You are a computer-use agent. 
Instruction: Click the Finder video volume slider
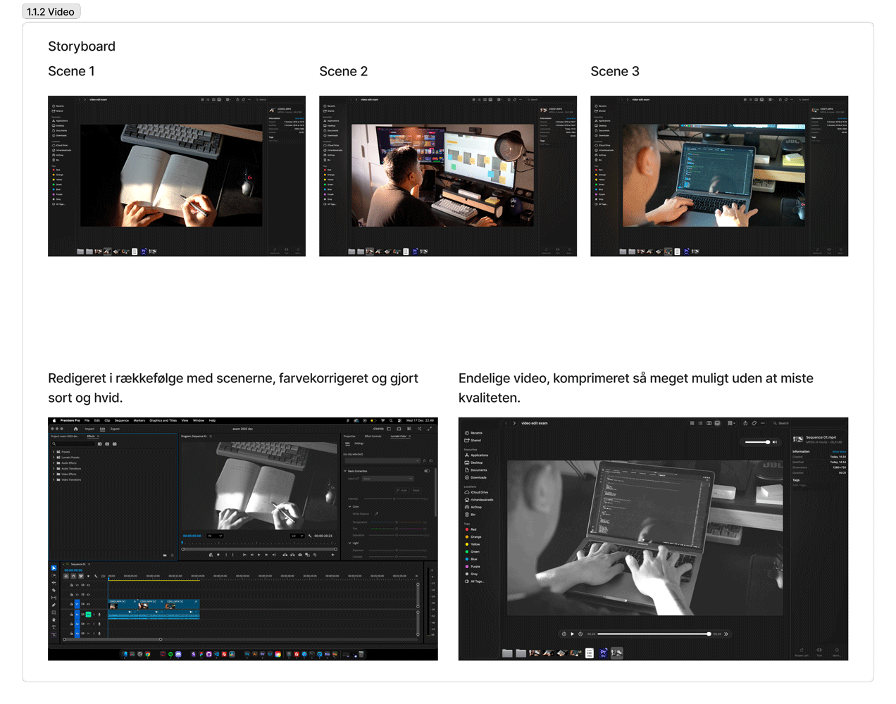[757, 442]
